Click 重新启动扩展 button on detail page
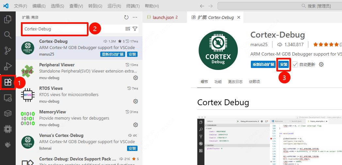Image resolution: width=342 pixels, height=165 pixels. (x=263, y=64)
